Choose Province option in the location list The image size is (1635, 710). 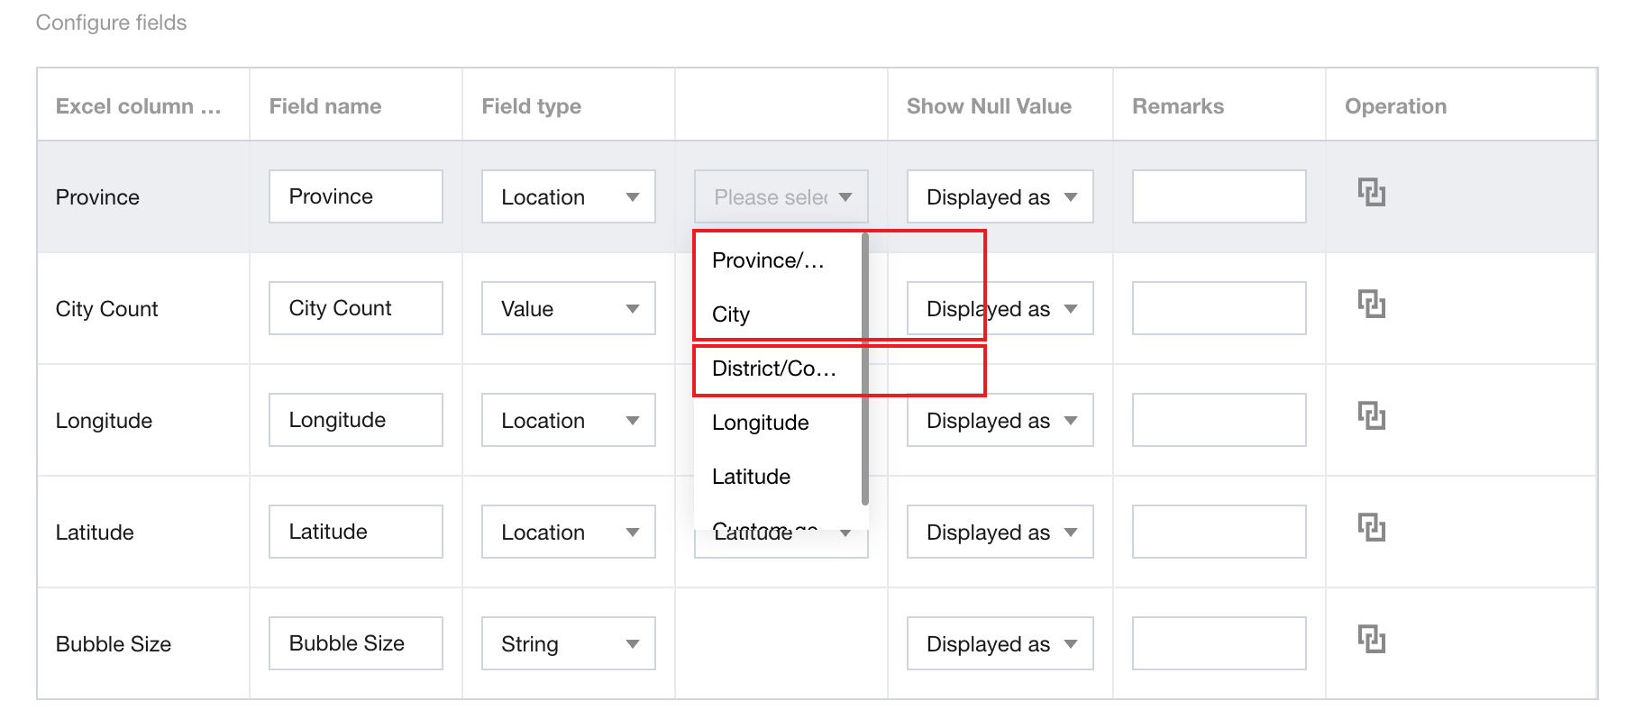tap(768, 261)
